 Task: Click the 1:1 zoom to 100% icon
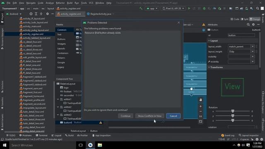pos(200,116)
